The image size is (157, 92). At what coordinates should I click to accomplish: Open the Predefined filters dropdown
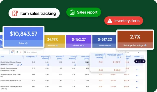[129, 52]
